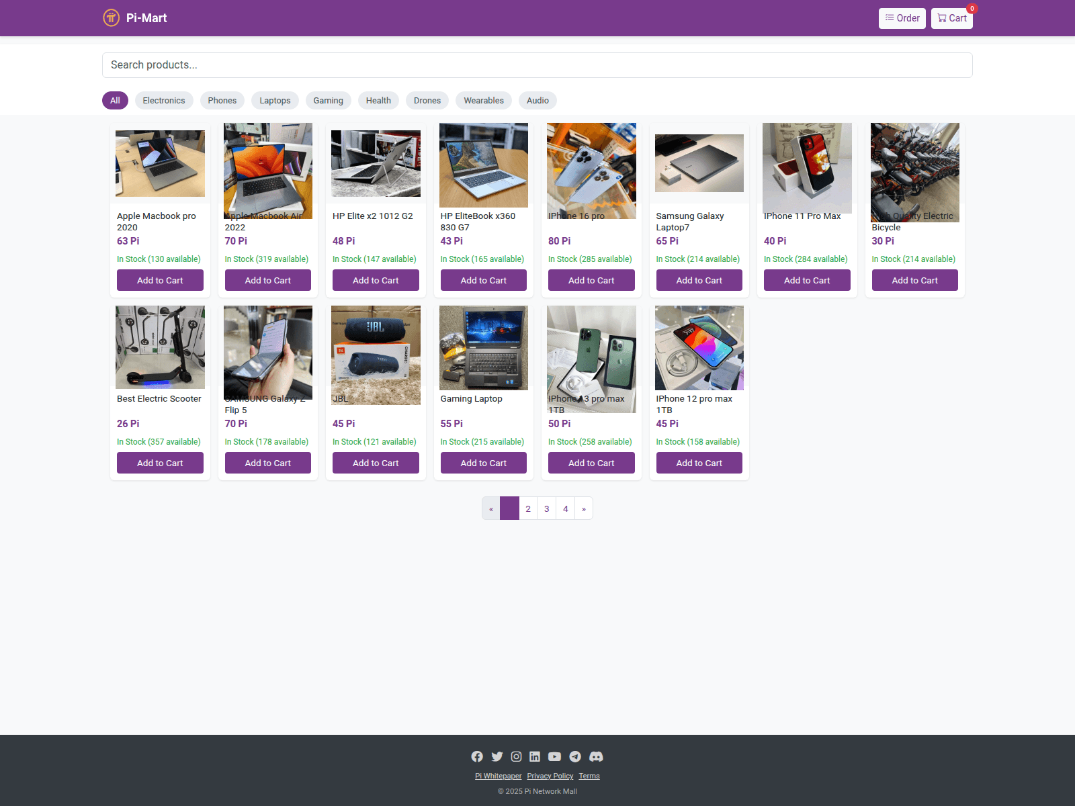Viewport: 1075px width, 806px height.
Task: Open HP EliteBook x360 product image
Action: coord(484,165)
